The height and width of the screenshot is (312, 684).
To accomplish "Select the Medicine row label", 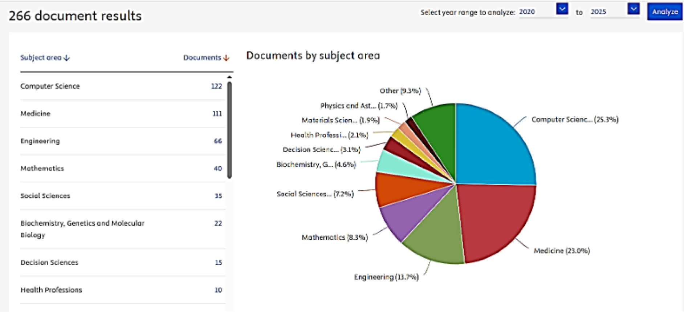I will point(35,113).
